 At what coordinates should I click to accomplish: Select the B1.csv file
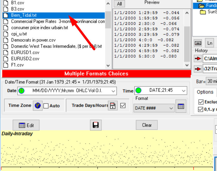coord(18,3)
